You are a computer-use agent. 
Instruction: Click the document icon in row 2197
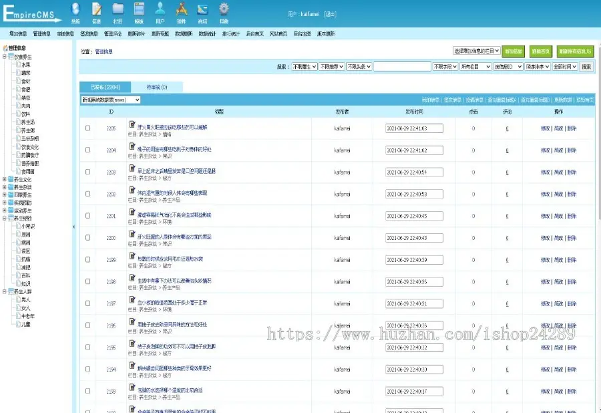(132, 299)
